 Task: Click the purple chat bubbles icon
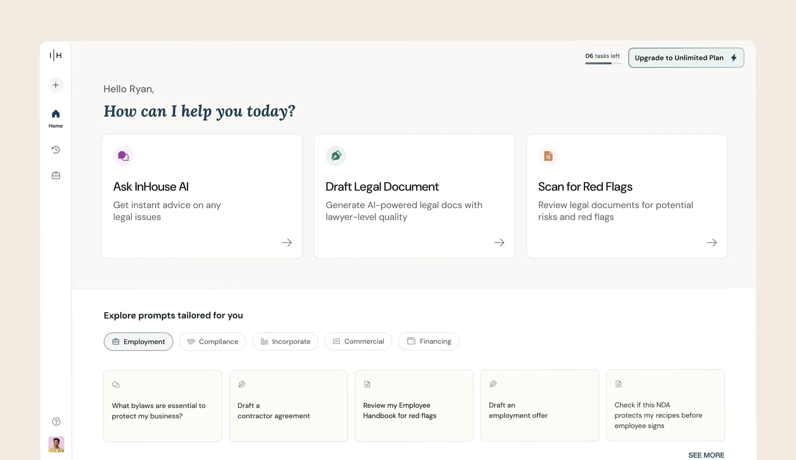tap(123, 156)
